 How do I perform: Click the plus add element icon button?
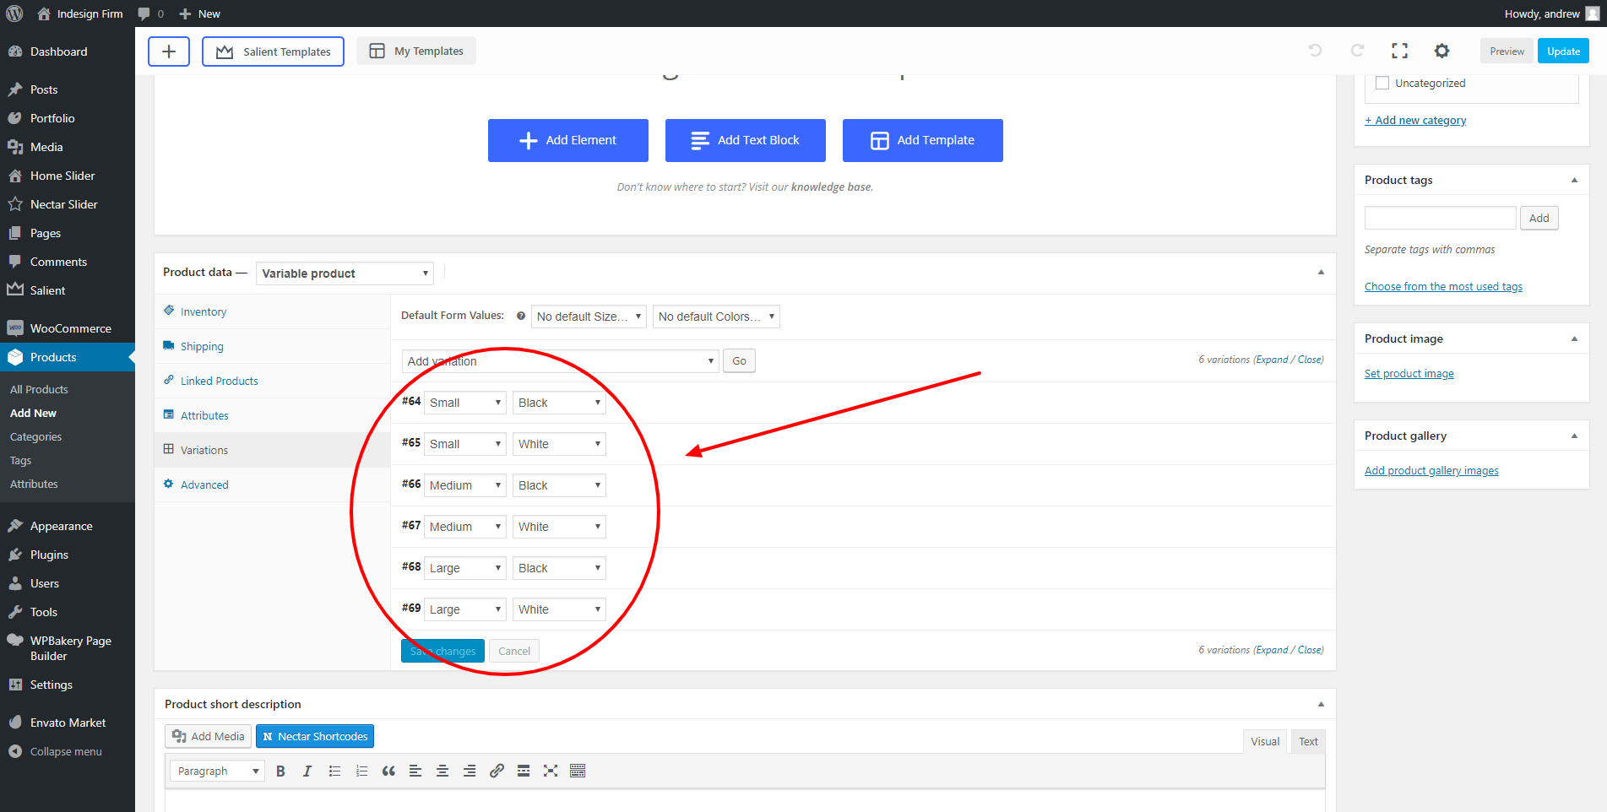[169, 51]
